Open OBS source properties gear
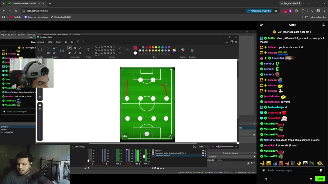Viewport: 328px width, 184px height. [158, 168]
